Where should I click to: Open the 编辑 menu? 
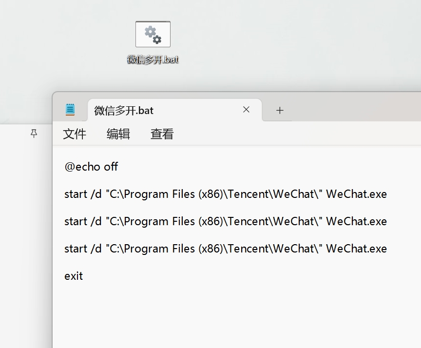118,134
